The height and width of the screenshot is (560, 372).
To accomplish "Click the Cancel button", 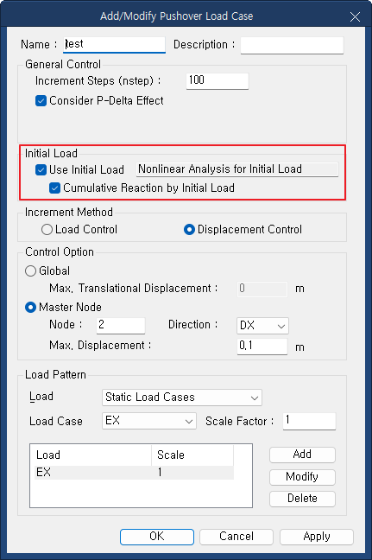I will [236, 537].
